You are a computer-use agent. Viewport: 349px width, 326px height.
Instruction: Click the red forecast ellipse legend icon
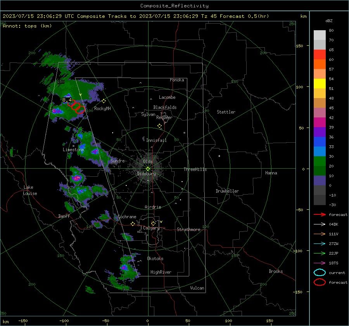point(320,282)
